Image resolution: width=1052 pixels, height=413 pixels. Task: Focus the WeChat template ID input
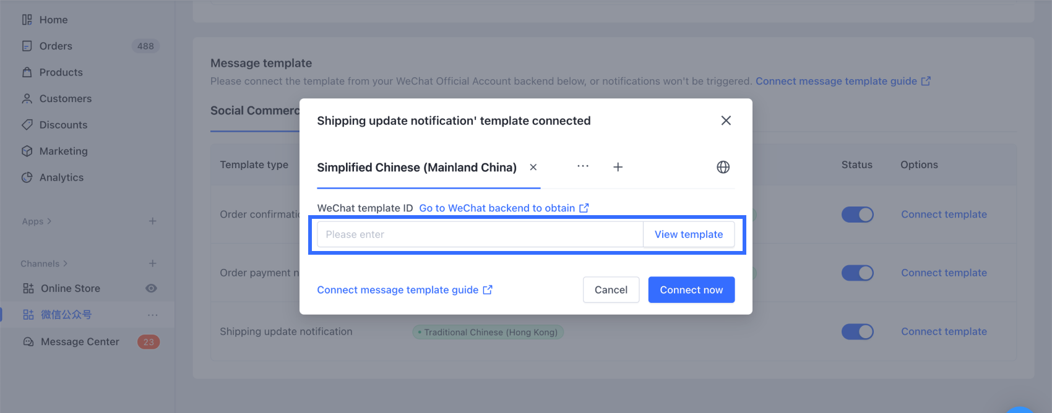click(x=480, y=234)
